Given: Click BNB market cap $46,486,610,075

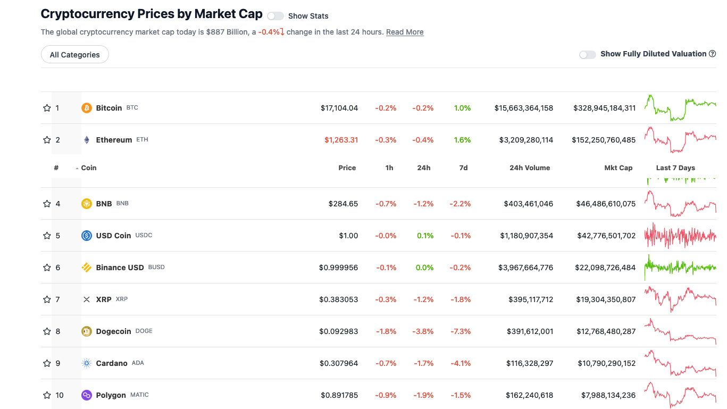Looking at the screenshot, I should click(x=606, y=204).
